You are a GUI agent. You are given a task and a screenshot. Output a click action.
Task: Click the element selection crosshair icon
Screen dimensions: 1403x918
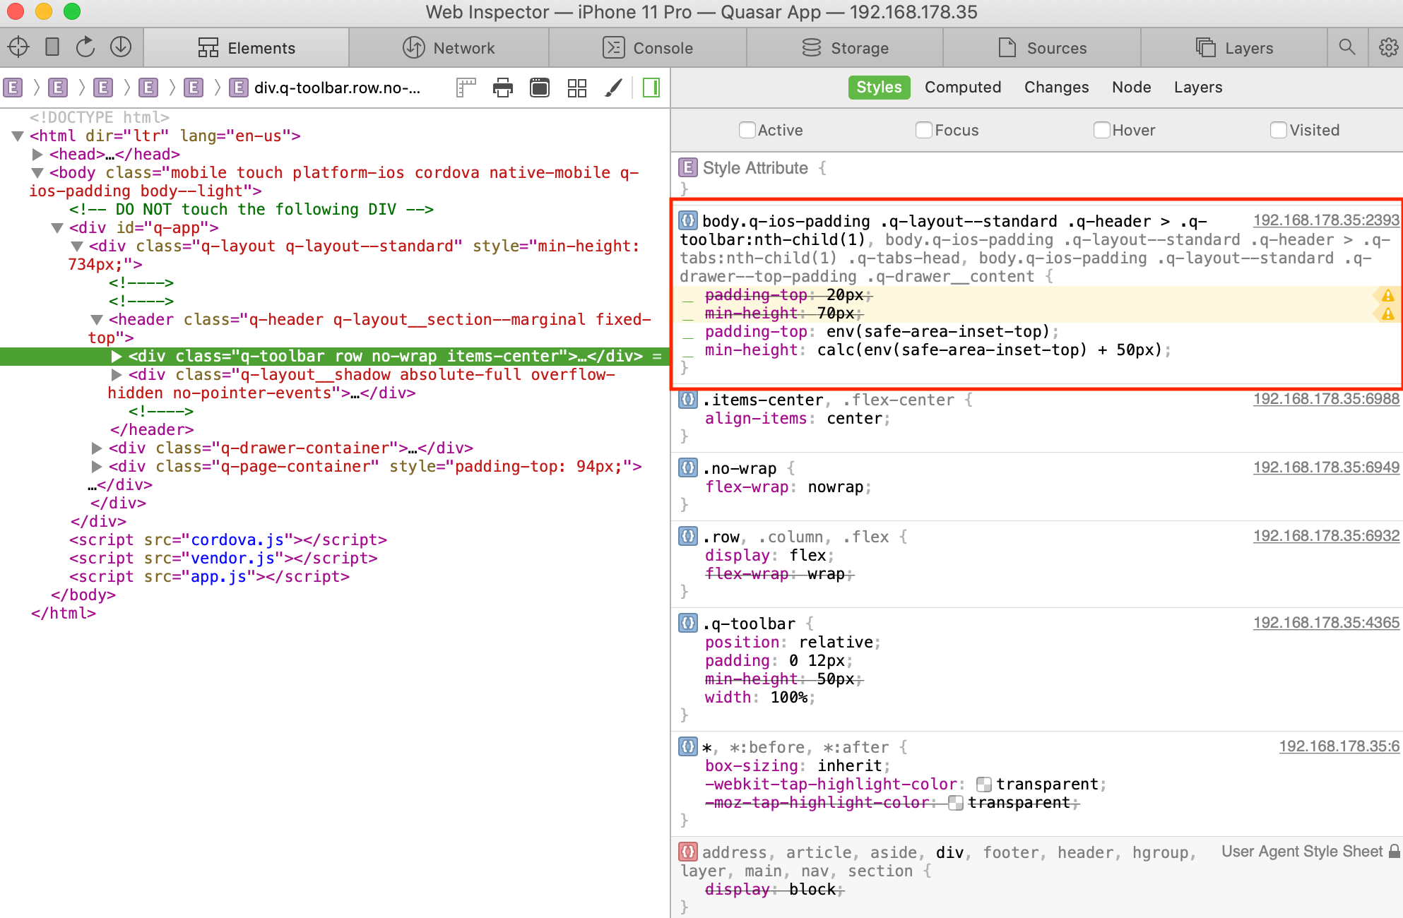(18, 47)
